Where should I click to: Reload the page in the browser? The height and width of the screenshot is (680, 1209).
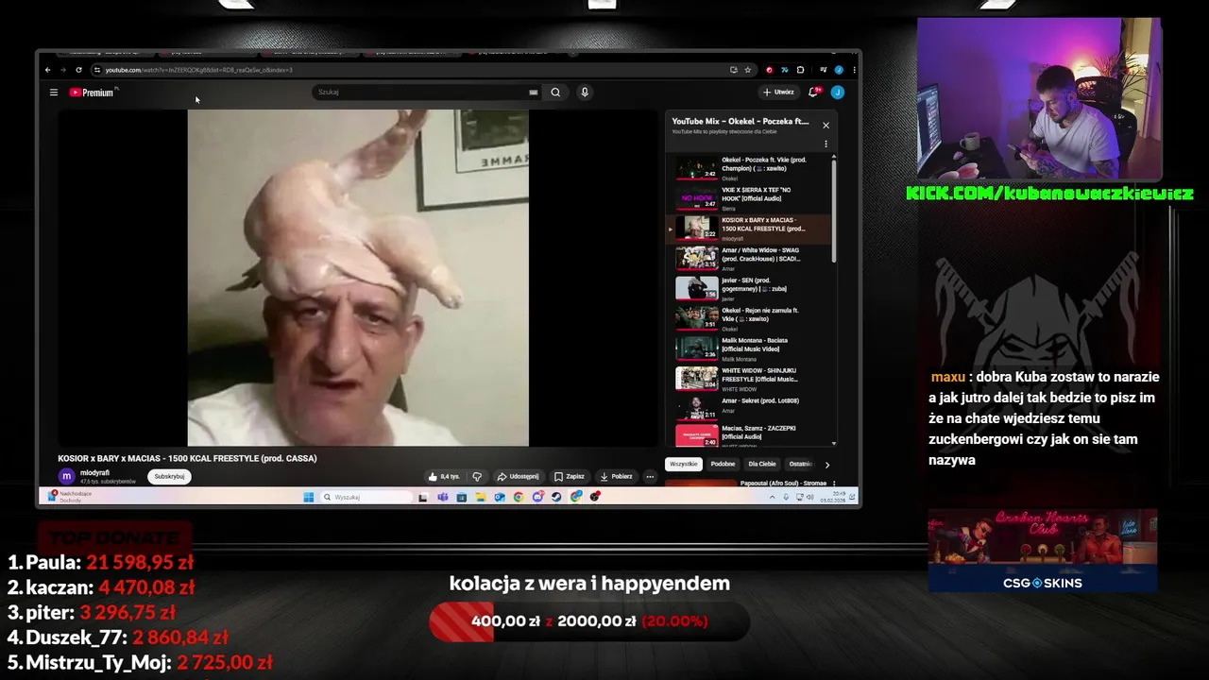(x=78, y=70)
